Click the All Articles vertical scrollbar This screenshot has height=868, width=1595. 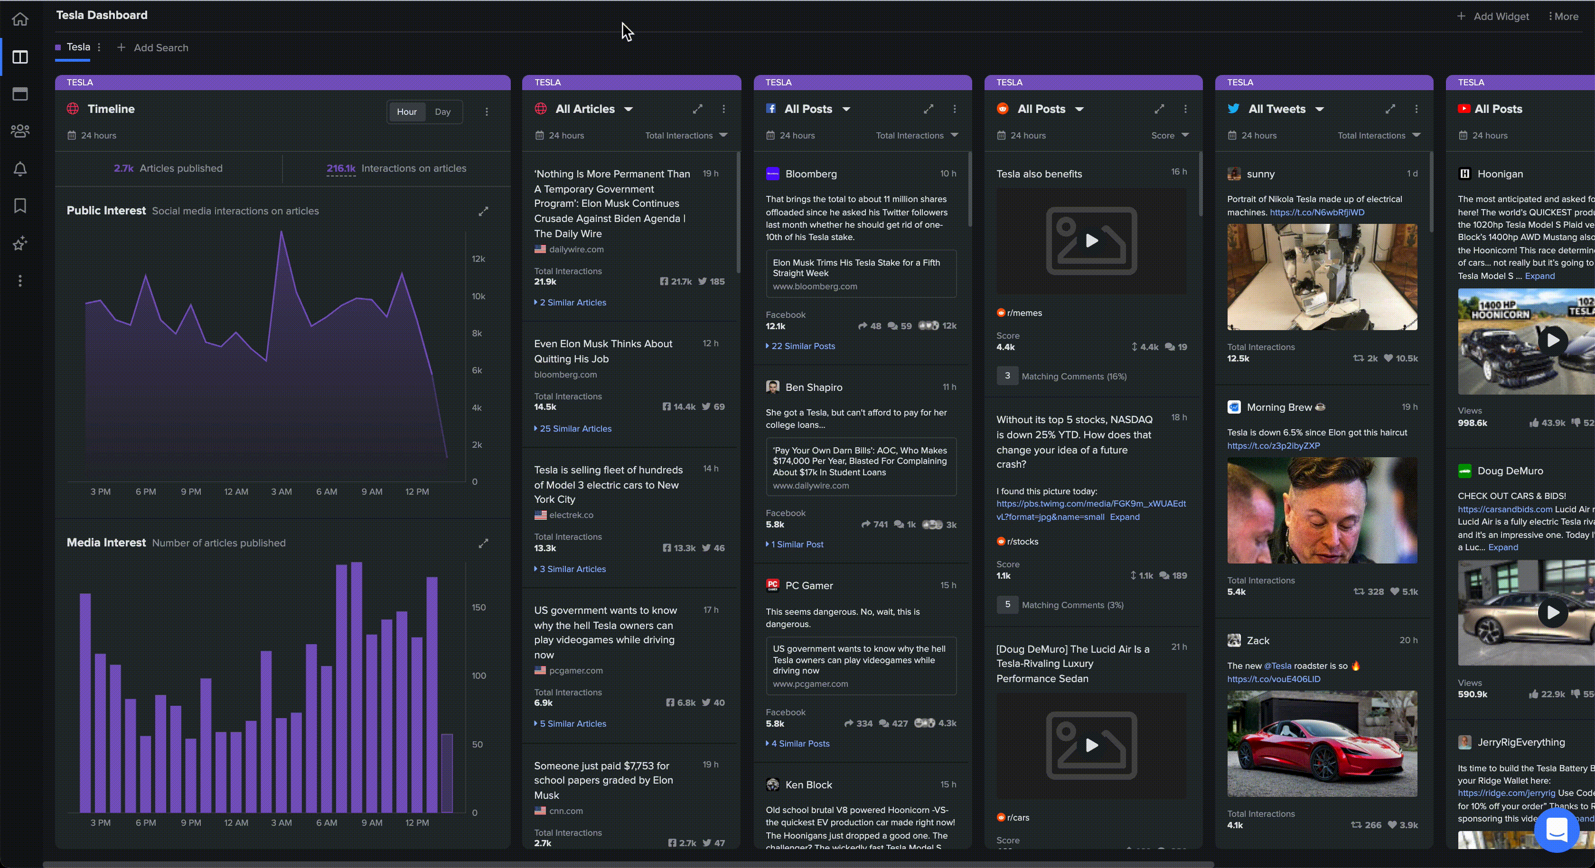point(738,212)
